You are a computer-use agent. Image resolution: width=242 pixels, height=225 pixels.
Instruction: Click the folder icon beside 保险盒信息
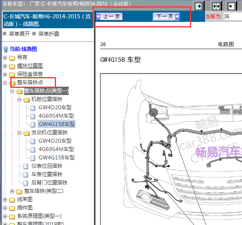click(12, 75)
